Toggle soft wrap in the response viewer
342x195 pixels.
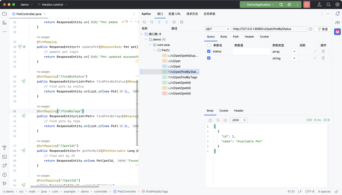coord(218,120)
